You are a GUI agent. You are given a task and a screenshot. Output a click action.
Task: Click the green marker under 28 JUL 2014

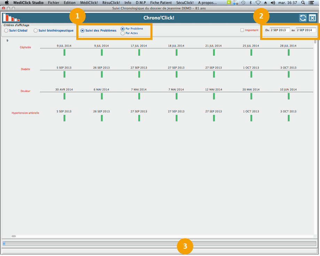(x=289, y=53)
